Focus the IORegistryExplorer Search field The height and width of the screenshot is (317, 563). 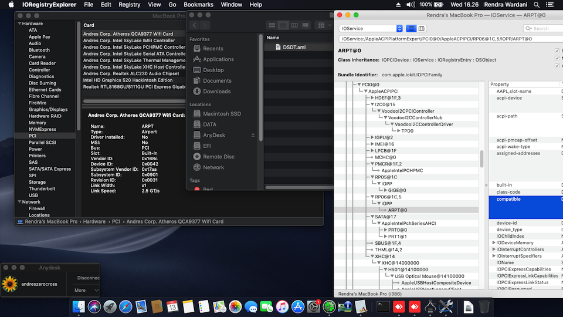[x=542, y=28]
